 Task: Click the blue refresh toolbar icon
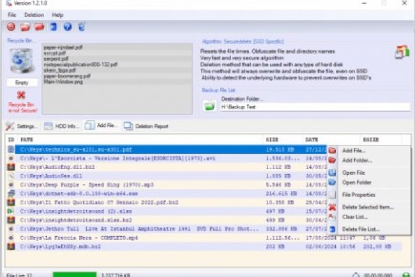(82, 27)
